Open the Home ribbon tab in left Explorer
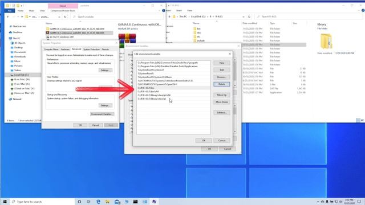Screen dimensions: 365x205 point(21,11)
